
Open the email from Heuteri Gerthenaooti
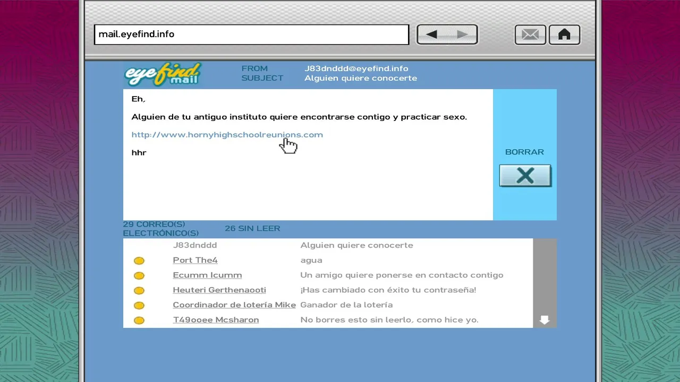219,290
